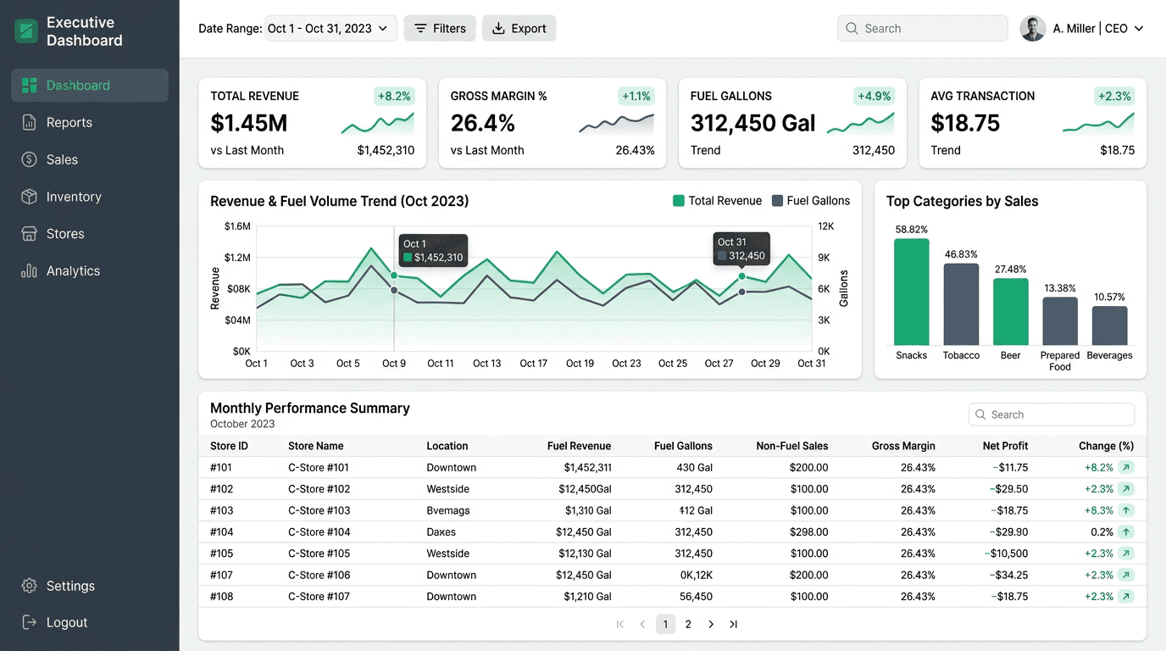Click the Reports document icon
Viewport: 1166px width, 651px height.
pos(30,123)
